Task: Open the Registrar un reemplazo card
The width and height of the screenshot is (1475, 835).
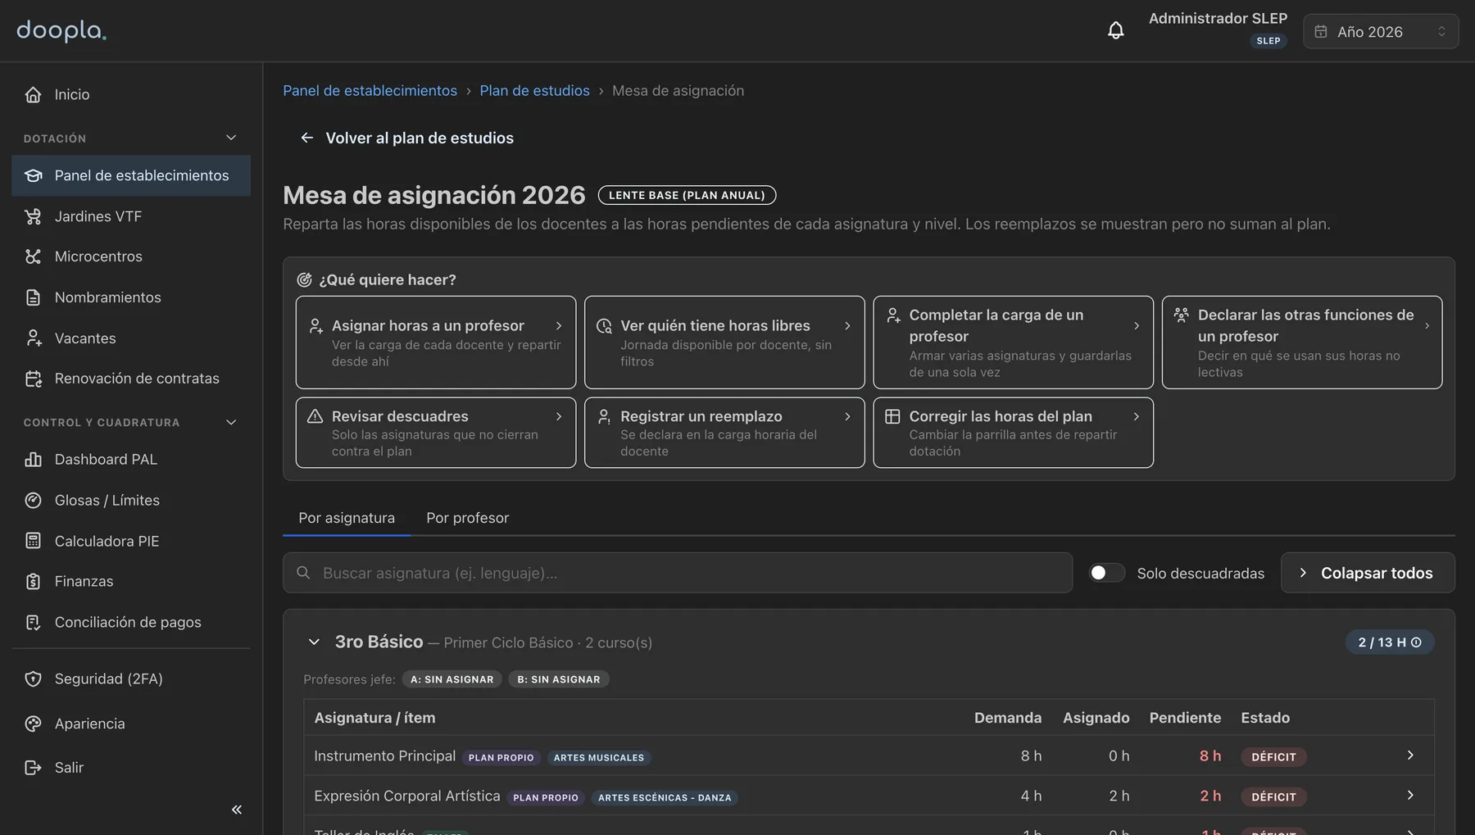Action: tap(724, 433)
